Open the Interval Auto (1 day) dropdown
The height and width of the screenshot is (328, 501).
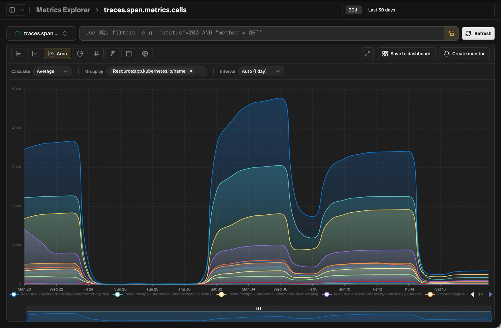tap(261, 71)
